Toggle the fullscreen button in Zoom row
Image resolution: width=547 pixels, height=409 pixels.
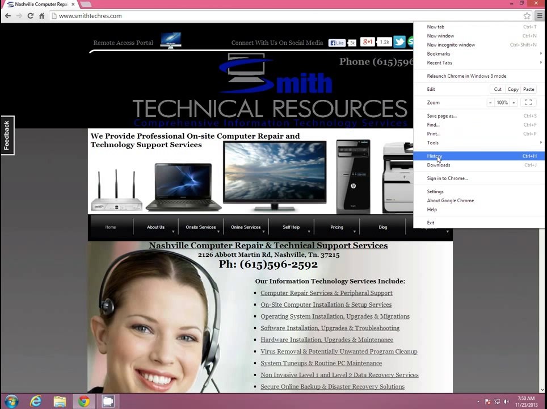[528, 103]
